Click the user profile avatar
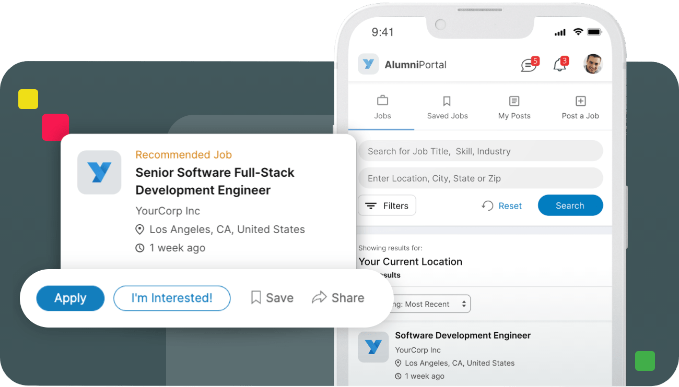This screenshot has width=679, height=387. pyautogui.click(x=593, y=64)
